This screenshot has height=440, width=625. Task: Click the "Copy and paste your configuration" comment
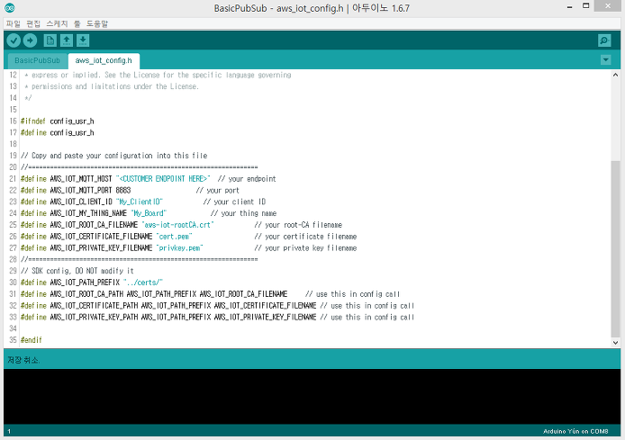[x=114, y=156]
